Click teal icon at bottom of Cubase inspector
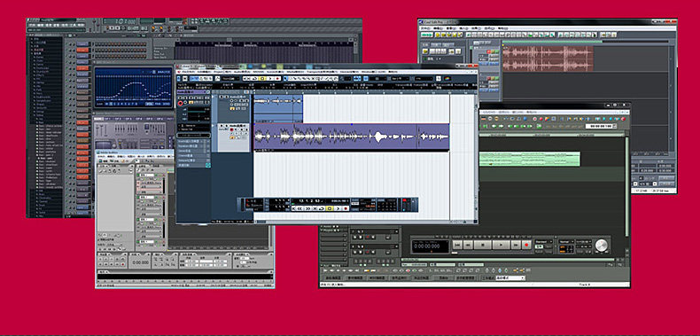The image size is (700, 336). (208, 165)
